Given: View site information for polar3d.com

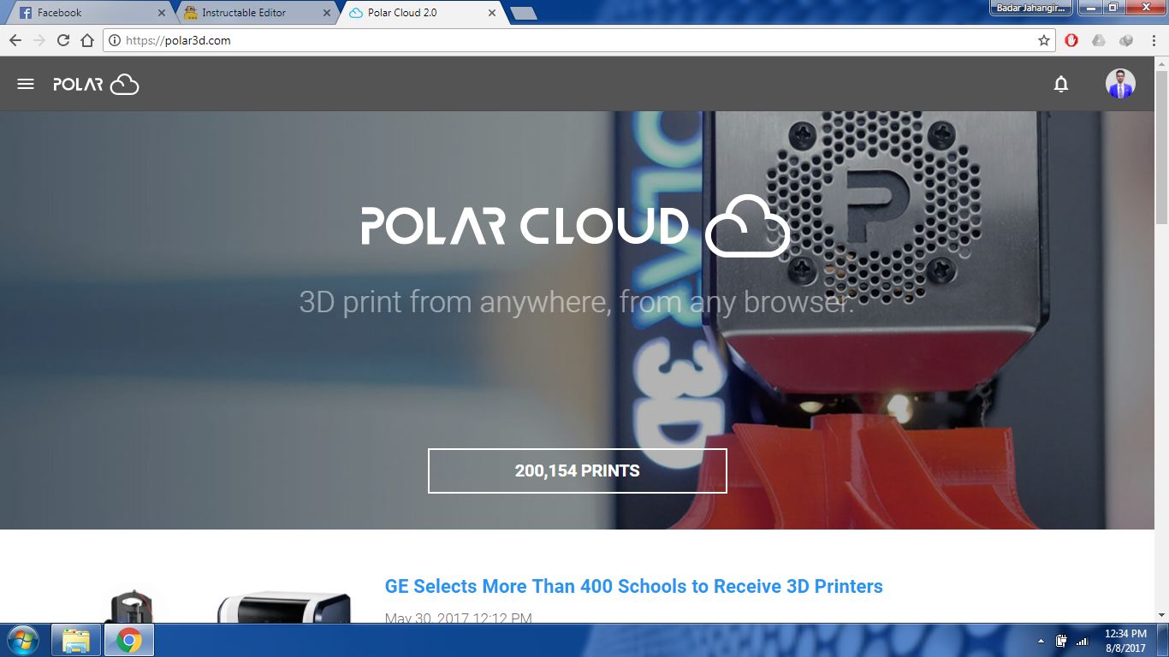Looking at the screenshot, I should pyautogui.click(x=115, y=40).
